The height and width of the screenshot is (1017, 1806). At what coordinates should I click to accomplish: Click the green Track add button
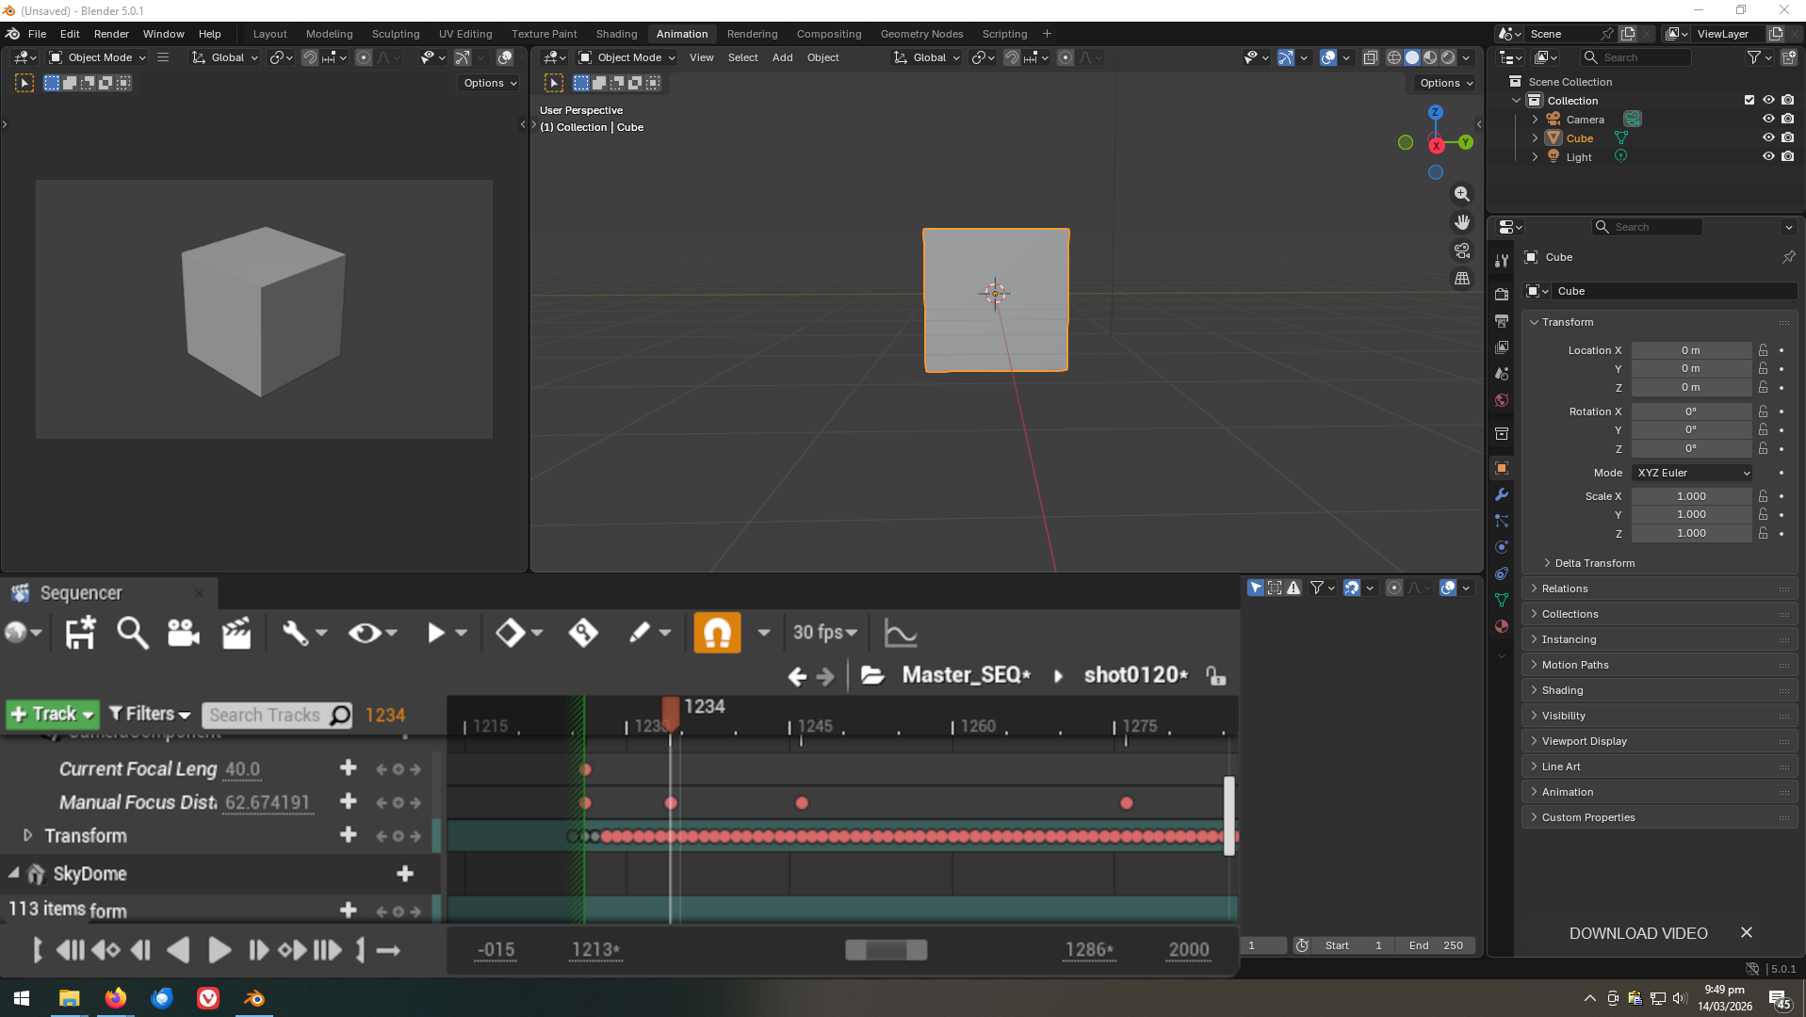[52, 714]
